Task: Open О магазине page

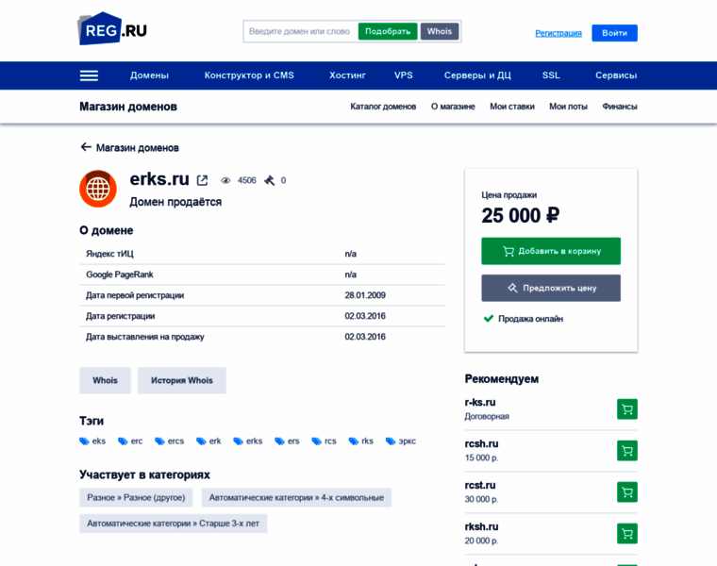Action: (x=453, y=107)
